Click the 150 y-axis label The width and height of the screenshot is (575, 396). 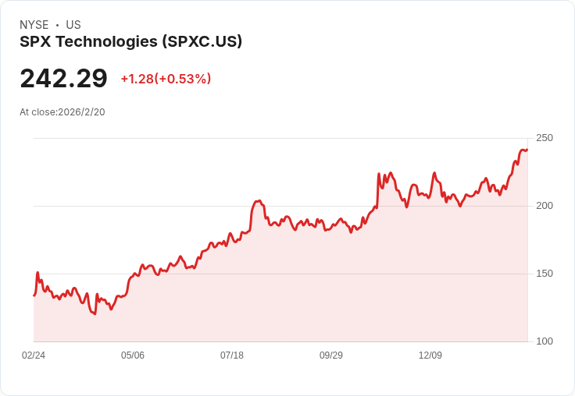[545, 274]
